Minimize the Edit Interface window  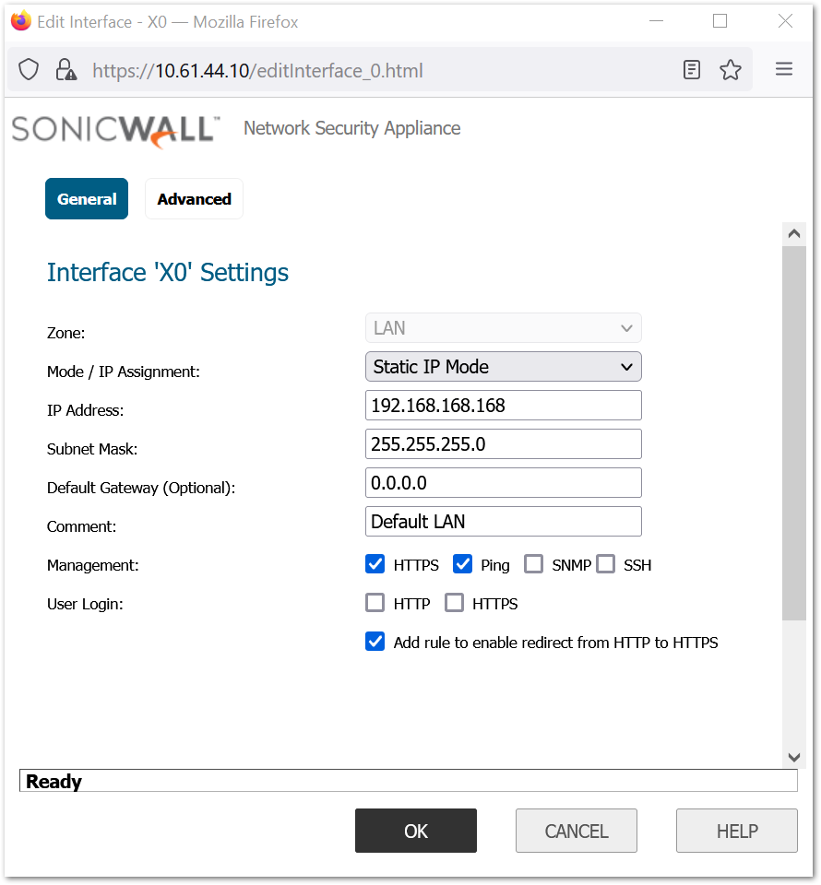(656, 21)
